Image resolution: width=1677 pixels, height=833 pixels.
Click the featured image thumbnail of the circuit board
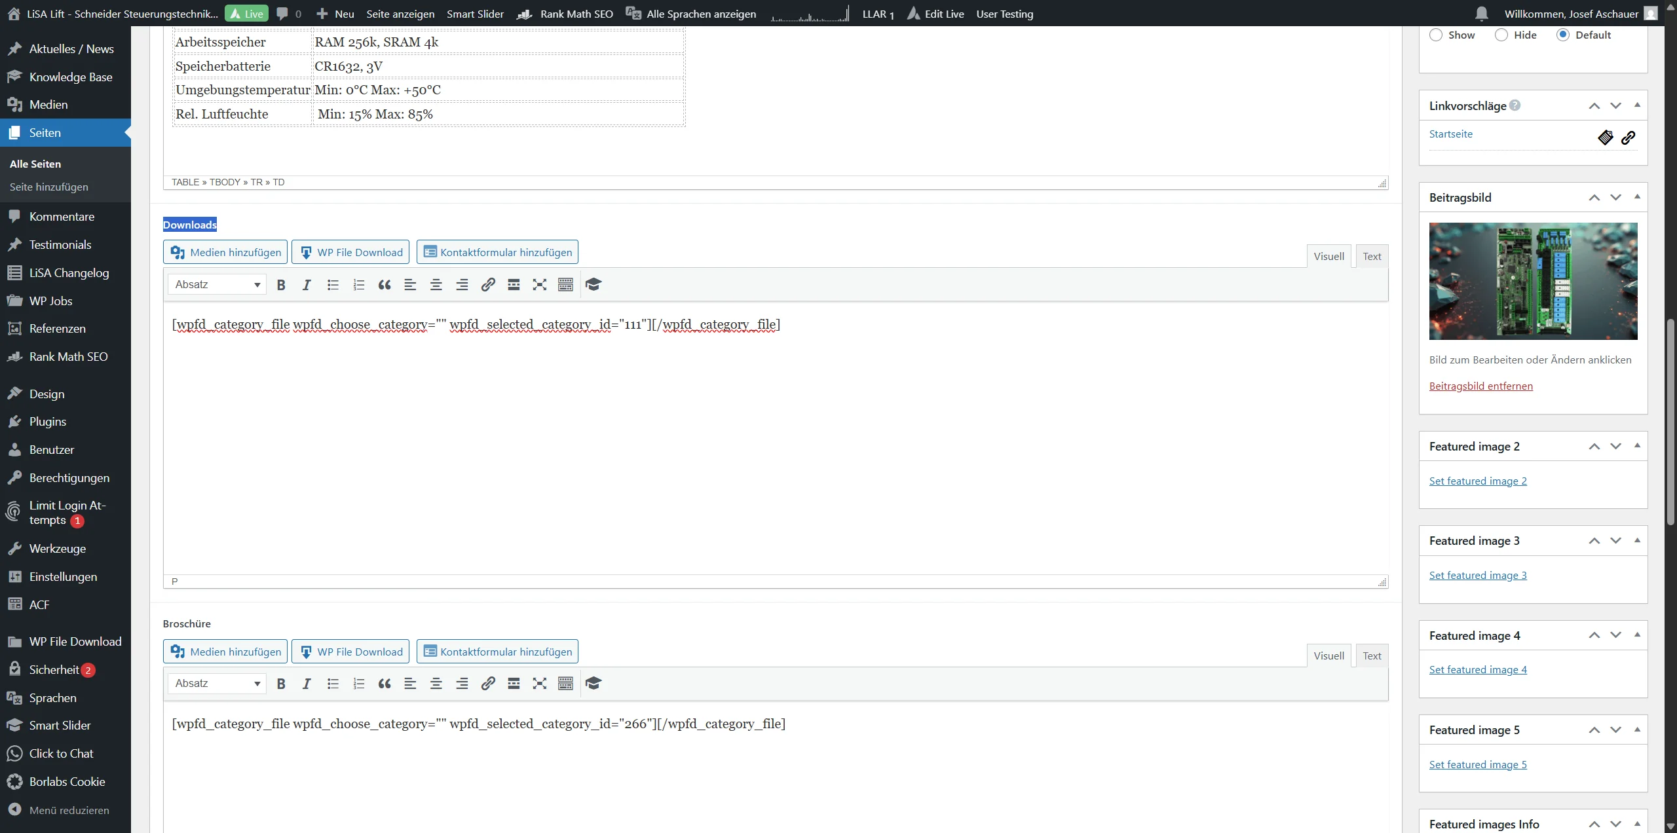pos(1533,281)
